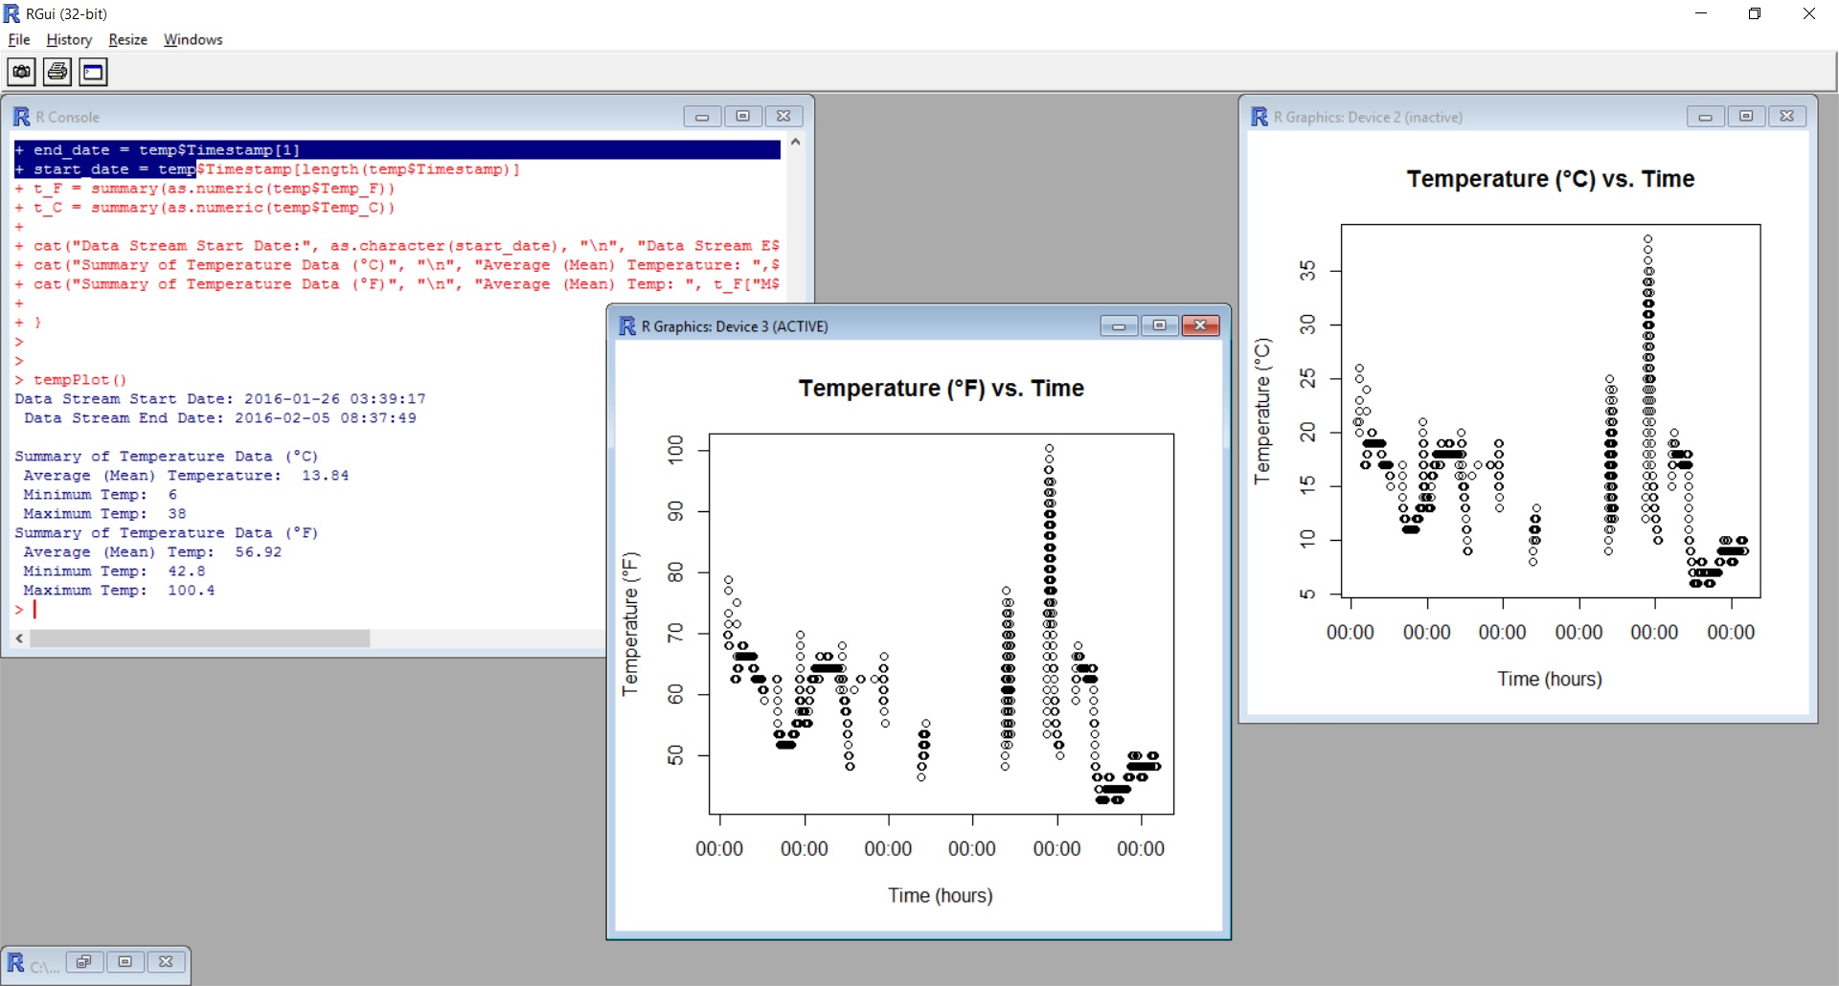
Task: Click the R icon of the Device 3 graphics window
Action: [x=627, y=326]
